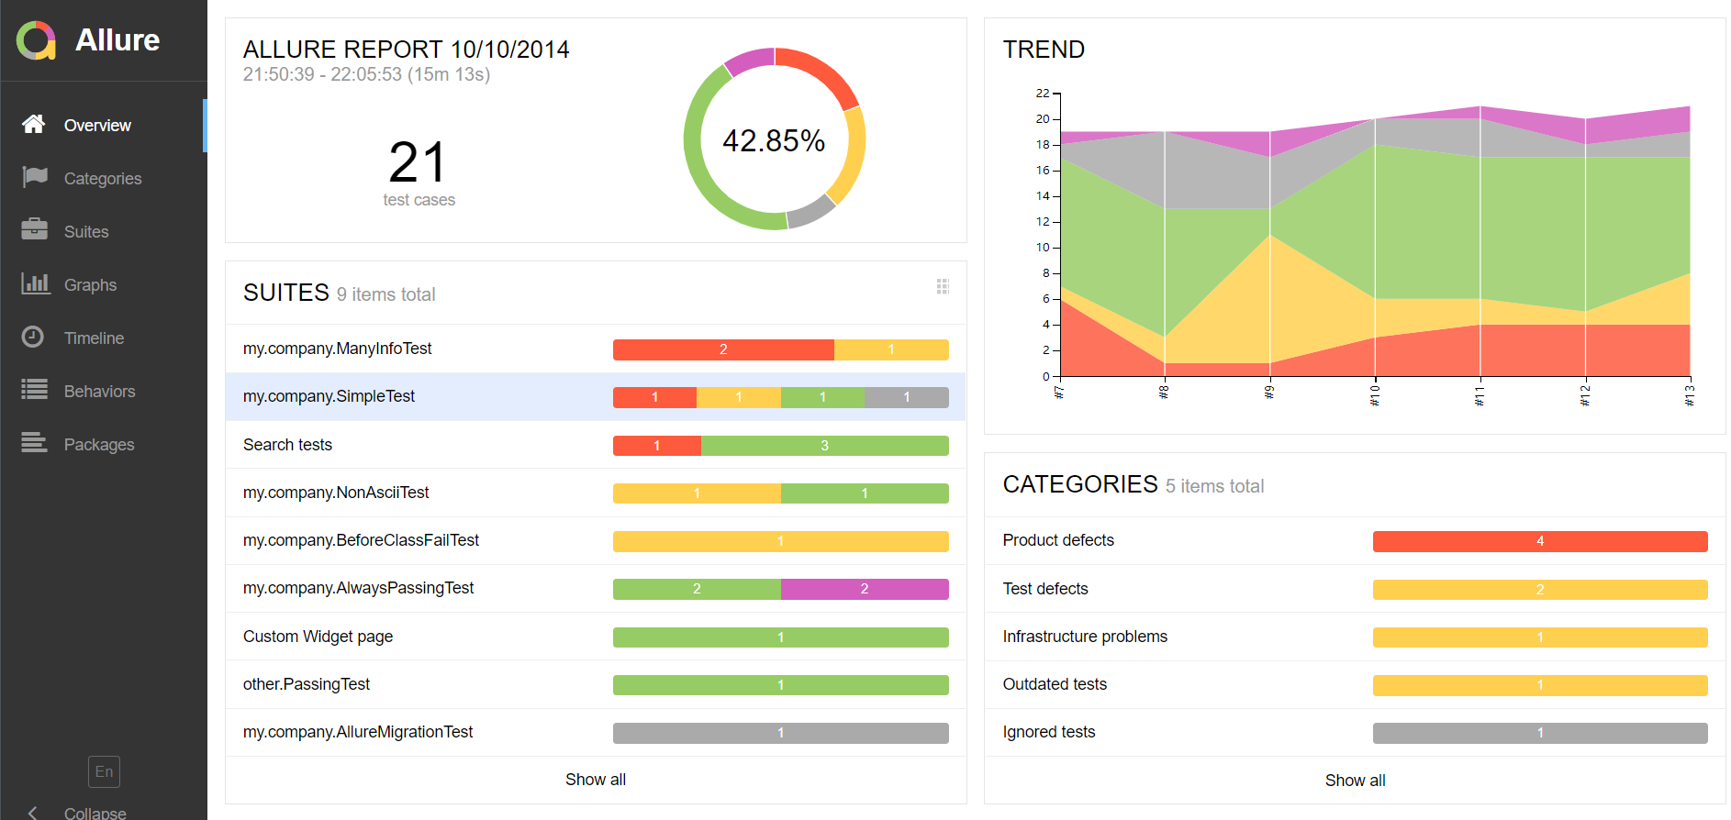The width and height of the screenshot is (1731, 820).
Task: Open the Overview menu item
Action: (x=104, y=126)
